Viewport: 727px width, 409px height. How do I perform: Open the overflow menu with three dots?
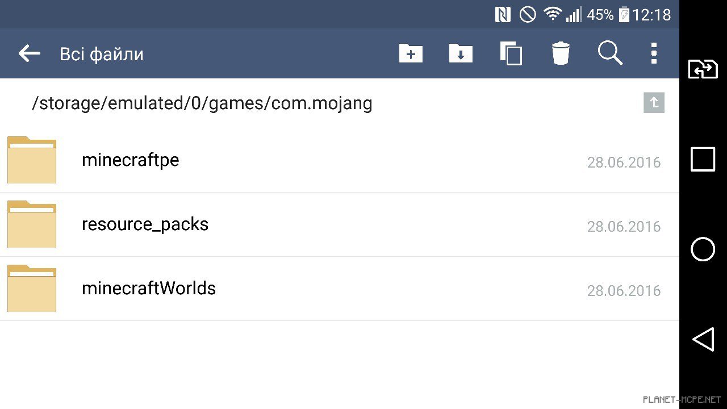(x=654, y=53)
